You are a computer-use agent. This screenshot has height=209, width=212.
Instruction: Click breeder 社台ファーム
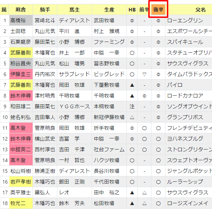pyautogui.click(x=109, y=149)
